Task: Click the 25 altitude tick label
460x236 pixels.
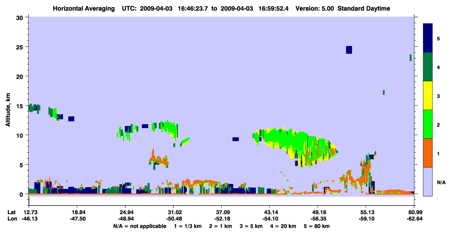Action: pyautogui.click(x=20, y=47)
